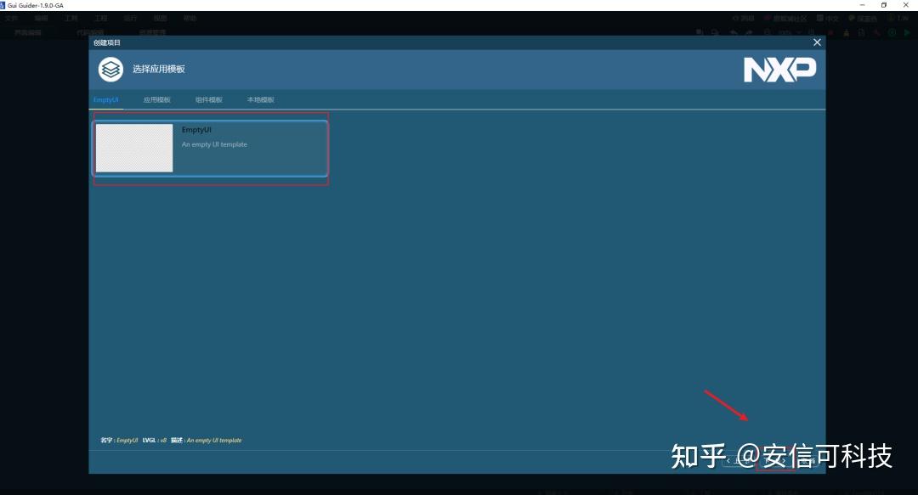The image size is (918, 495).
Task: Click the green run arrow in the main toolbar
Action: (906, 33)
